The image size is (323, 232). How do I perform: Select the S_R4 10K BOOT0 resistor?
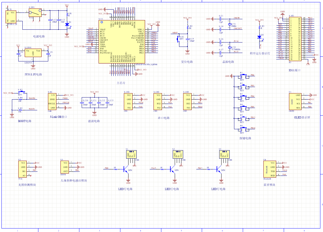20,99
